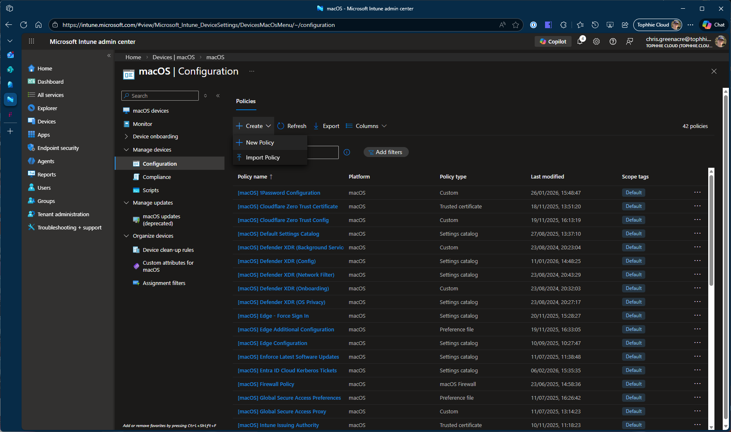Click browser refresh page icon
The height and width of the screenshot is (432, 731).
[24, 25]
